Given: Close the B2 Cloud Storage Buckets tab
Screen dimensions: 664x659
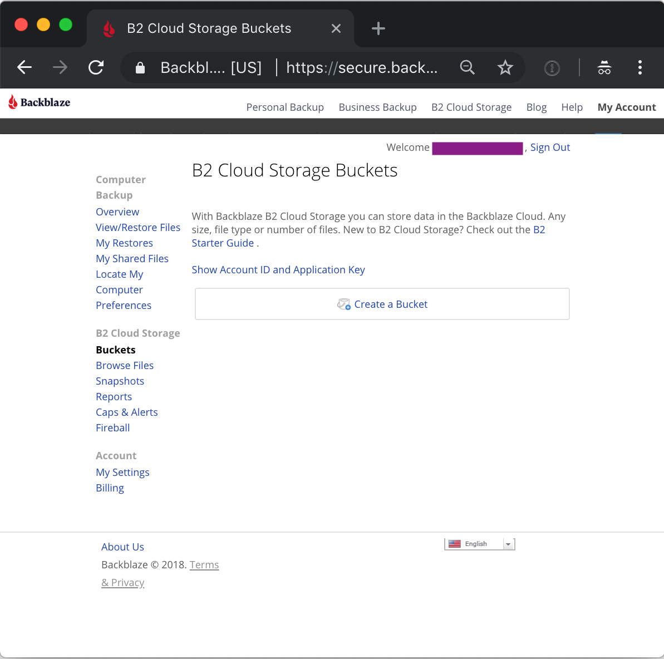Looking at the screenshot, I should click(x=336, y=28).
